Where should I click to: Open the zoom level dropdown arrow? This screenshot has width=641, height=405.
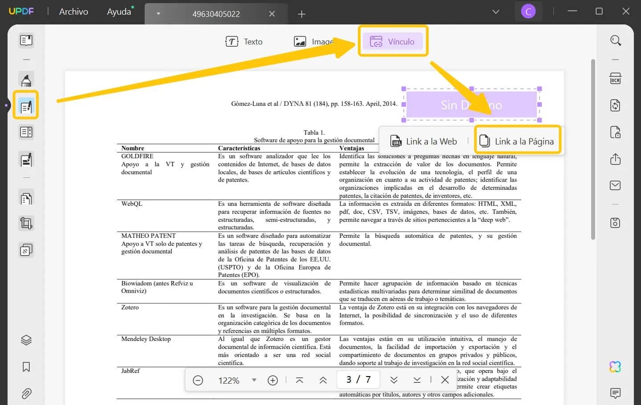[x=254, y=380]
